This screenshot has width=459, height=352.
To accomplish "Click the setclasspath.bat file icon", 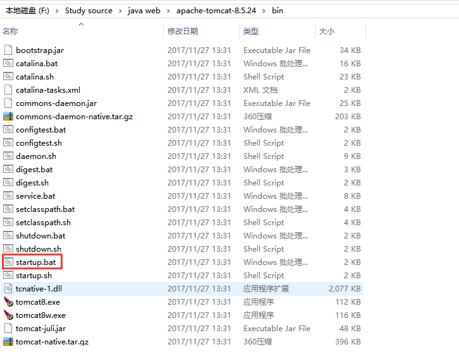I will point(8,209).
